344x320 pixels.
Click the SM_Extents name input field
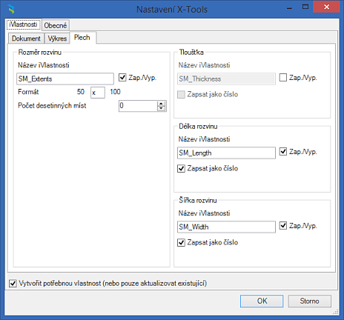point(65,79)
